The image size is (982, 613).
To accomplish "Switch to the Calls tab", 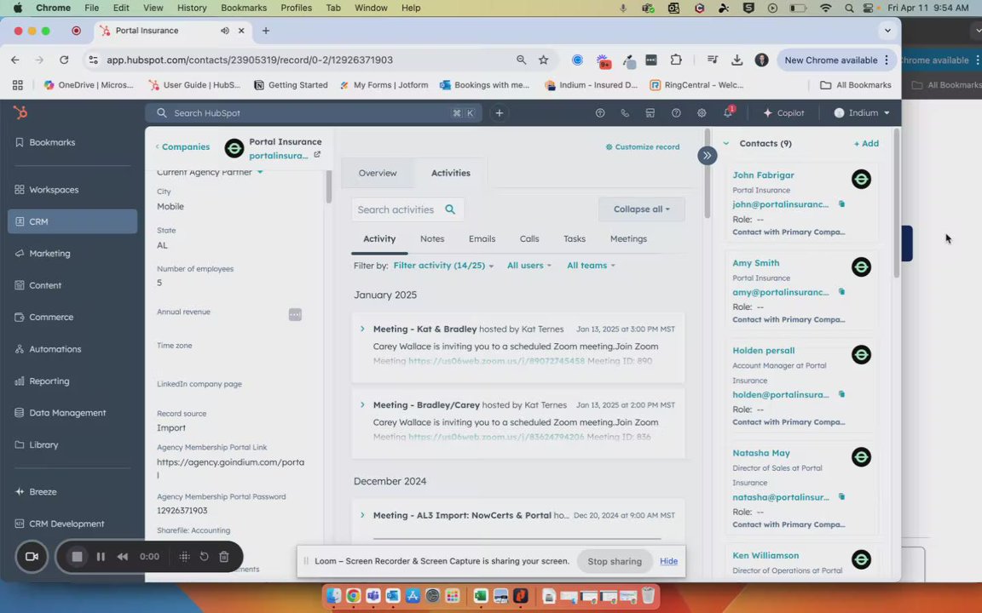I will point(529,239).
